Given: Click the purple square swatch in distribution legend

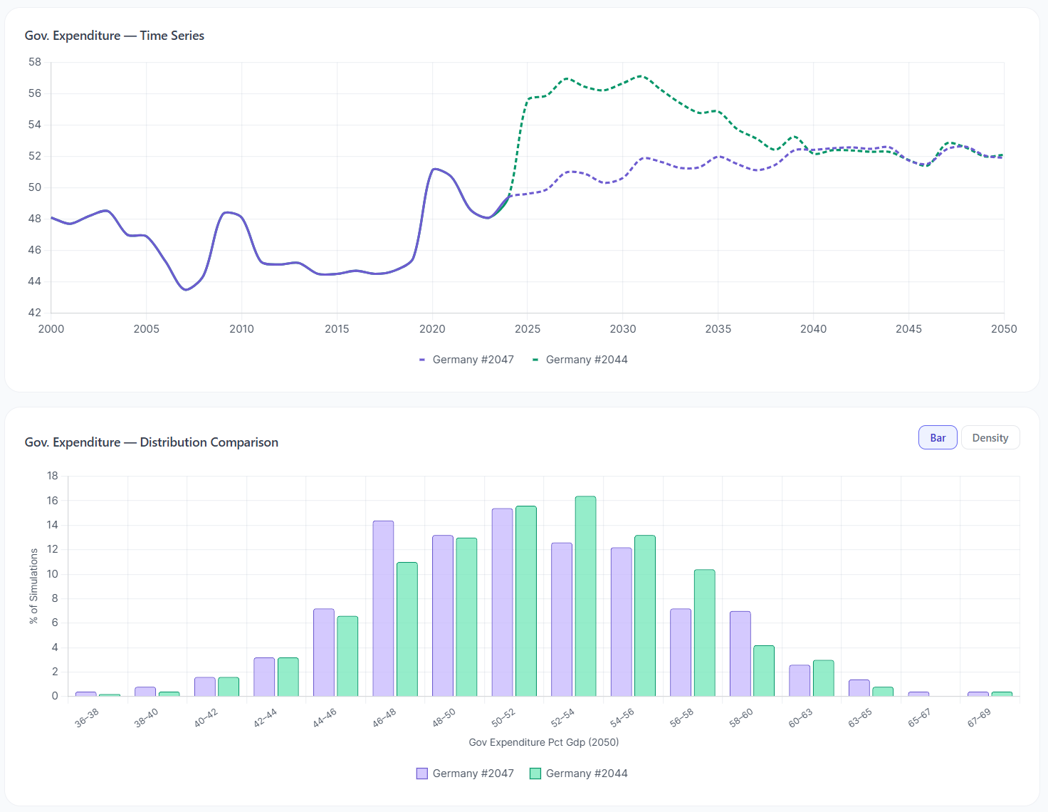Looking at the screenshot, I should pyautogui.click(x=421, y=773).
